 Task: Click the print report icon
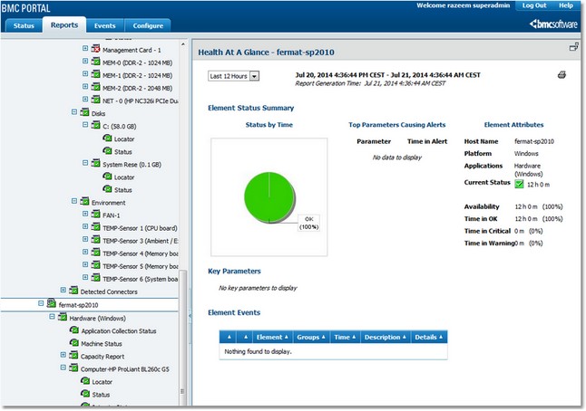(562, 75)
